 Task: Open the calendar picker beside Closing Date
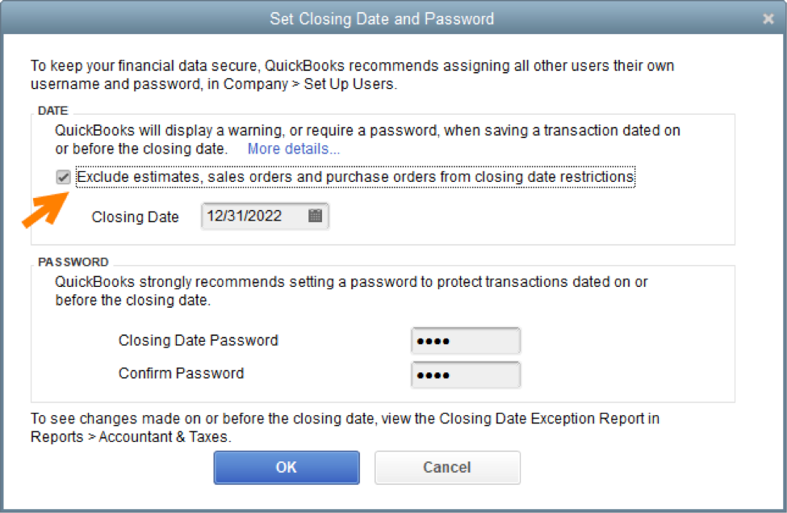[x=315, y=216]
